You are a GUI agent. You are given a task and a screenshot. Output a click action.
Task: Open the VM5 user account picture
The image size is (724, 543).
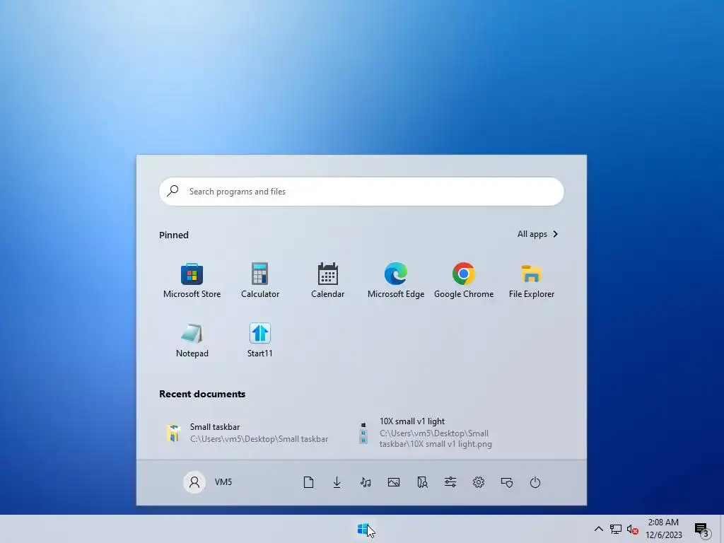[x=194, y=482]
